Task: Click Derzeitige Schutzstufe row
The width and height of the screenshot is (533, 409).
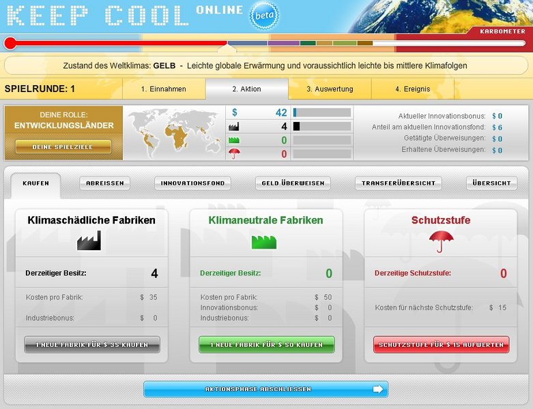Action: click(x=441, y=273)
